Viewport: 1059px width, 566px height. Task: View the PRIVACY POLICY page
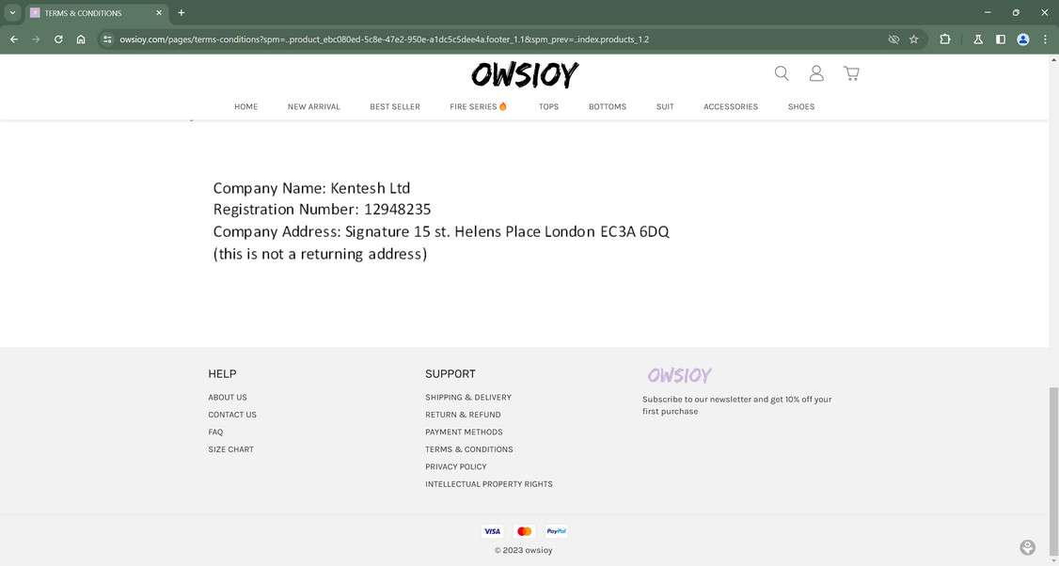coord(455,466)
